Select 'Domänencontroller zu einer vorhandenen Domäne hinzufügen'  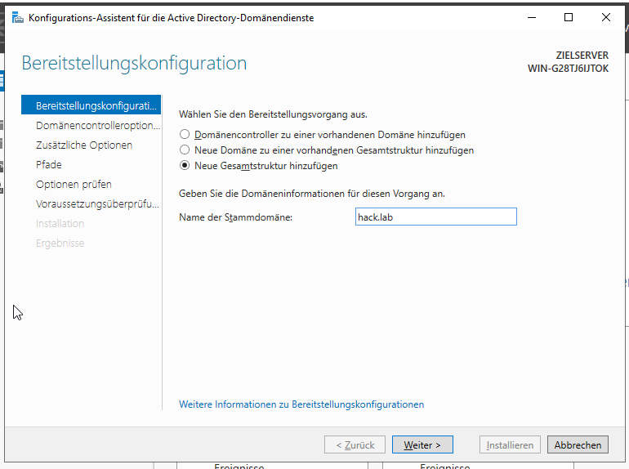click(185, 134)
